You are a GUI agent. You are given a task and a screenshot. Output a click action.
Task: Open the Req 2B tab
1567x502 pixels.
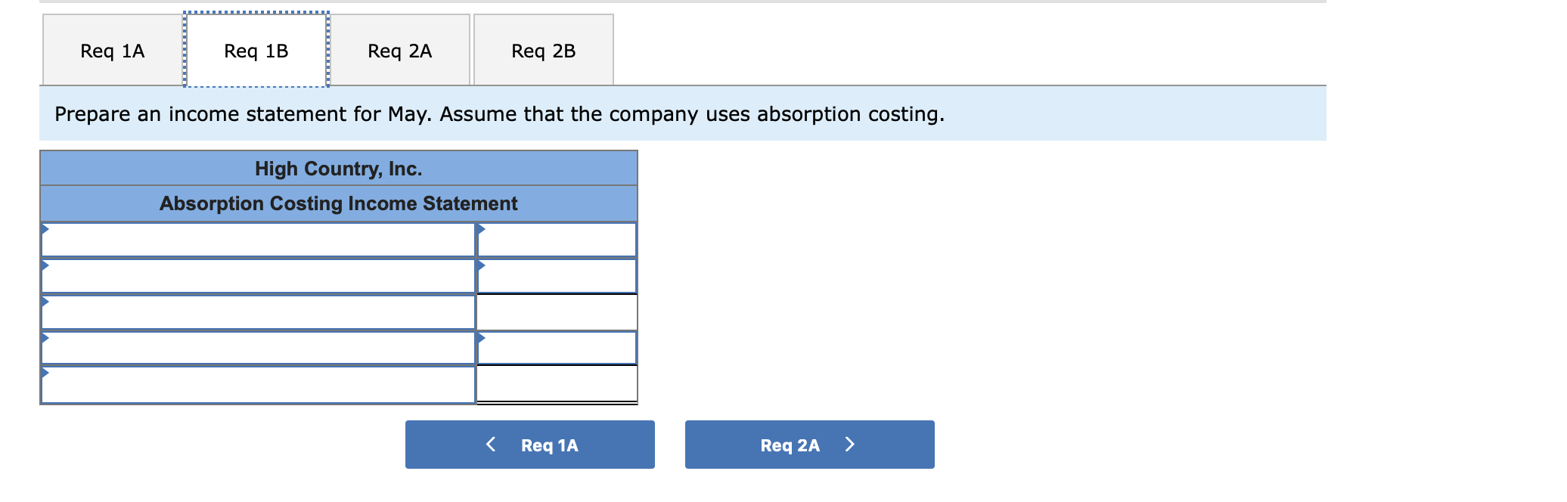click(543, 50)
